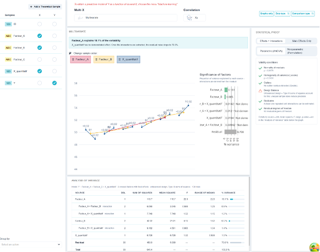Click the pencil icon beside Change sample order
The image size is (320, 252).
pyautogui.click(x=70, y=53)
